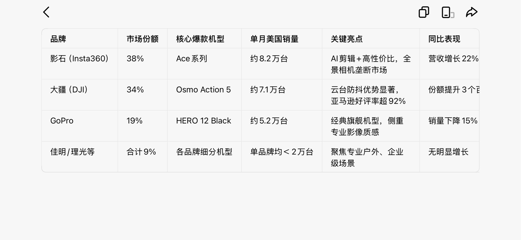Select the GoPro row label
Viewport: 521px width, 240px height.
point(62,121)
